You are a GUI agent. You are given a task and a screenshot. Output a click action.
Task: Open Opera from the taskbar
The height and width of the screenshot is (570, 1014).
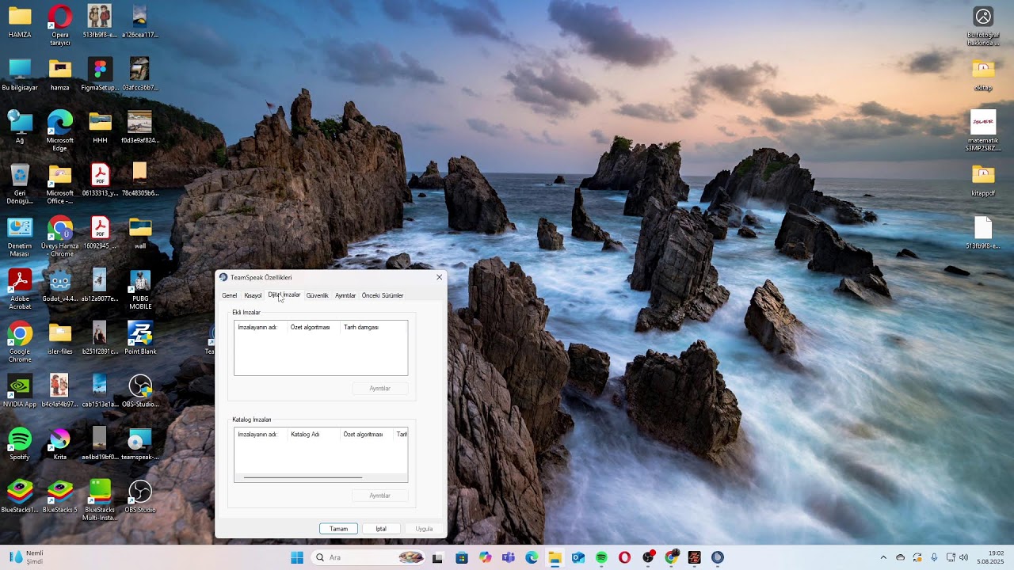[x=625, y=557]
